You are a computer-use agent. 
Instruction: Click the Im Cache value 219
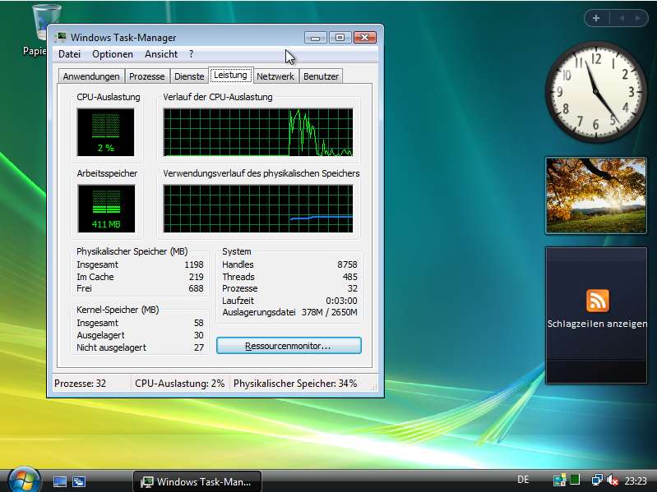(196, 277)
